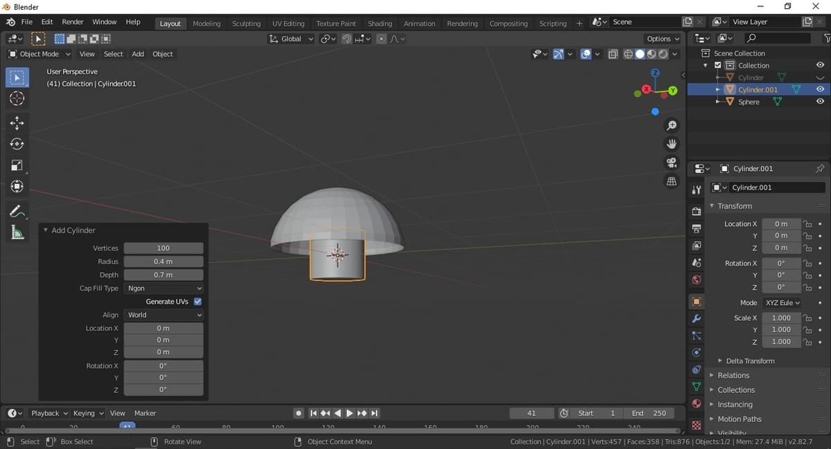This screenshot has height=449, width=831.
Task: Switch to rendered viewport shading
Action: coord(663,54)
